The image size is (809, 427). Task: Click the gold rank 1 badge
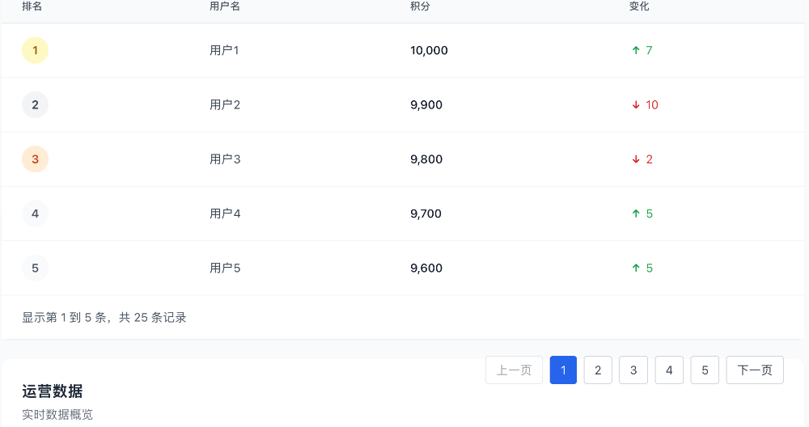(35, 50)
